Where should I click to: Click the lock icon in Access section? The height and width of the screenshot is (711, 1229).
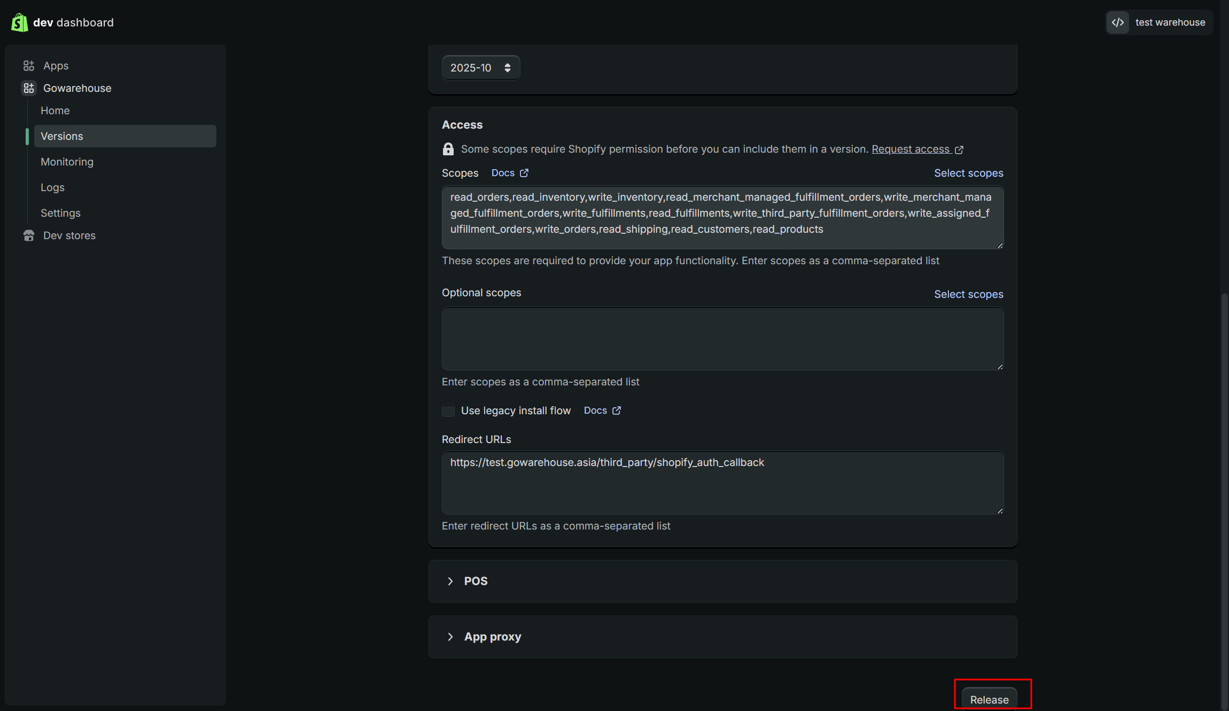pos(448,149)
